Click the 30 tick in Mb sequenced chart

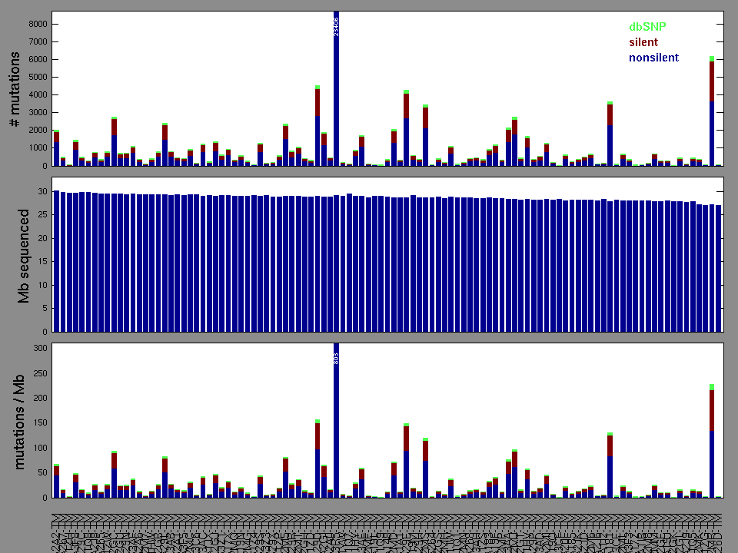pos(42,190)
